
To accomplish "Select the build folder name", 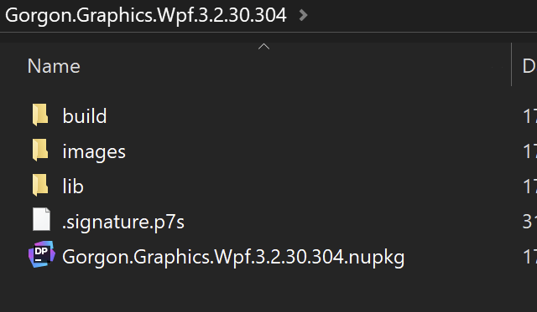I will pyautogui.click(x=85, y=116).
